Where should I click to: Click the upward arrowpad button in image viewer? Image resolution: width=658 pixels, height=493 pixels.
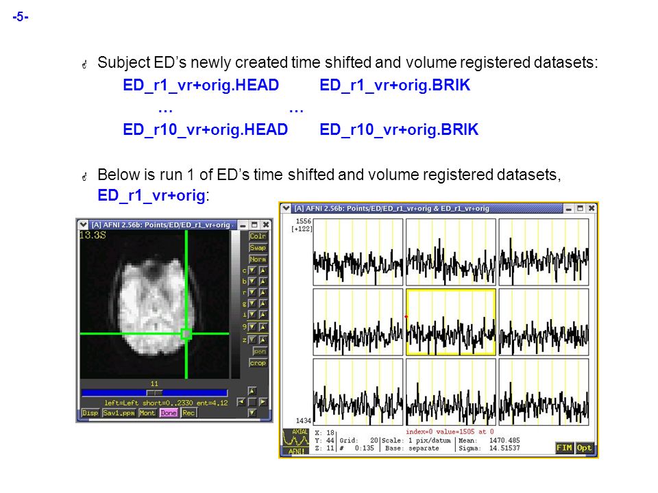(252, 391)
